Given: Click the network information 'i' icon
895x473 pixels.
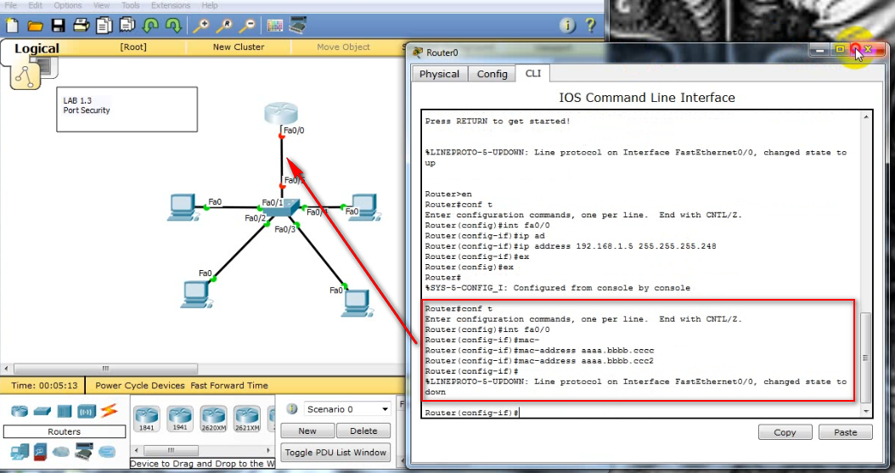Looking at the screenshot, I should (566, 25).
